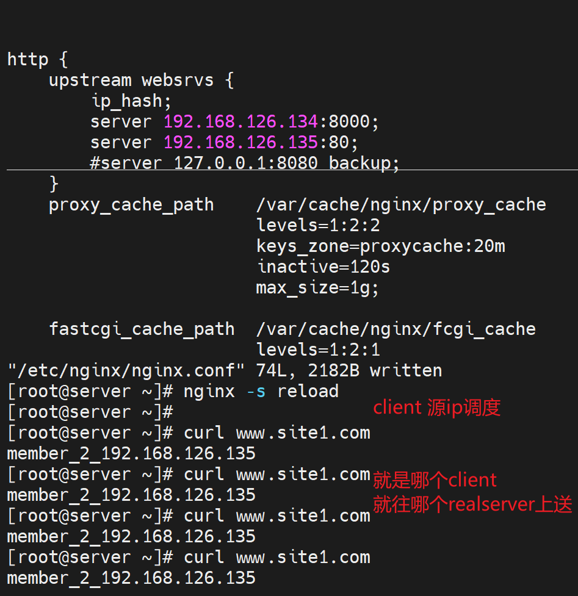
Task: Click the "http {" opening line
Action: click(36, 60)
